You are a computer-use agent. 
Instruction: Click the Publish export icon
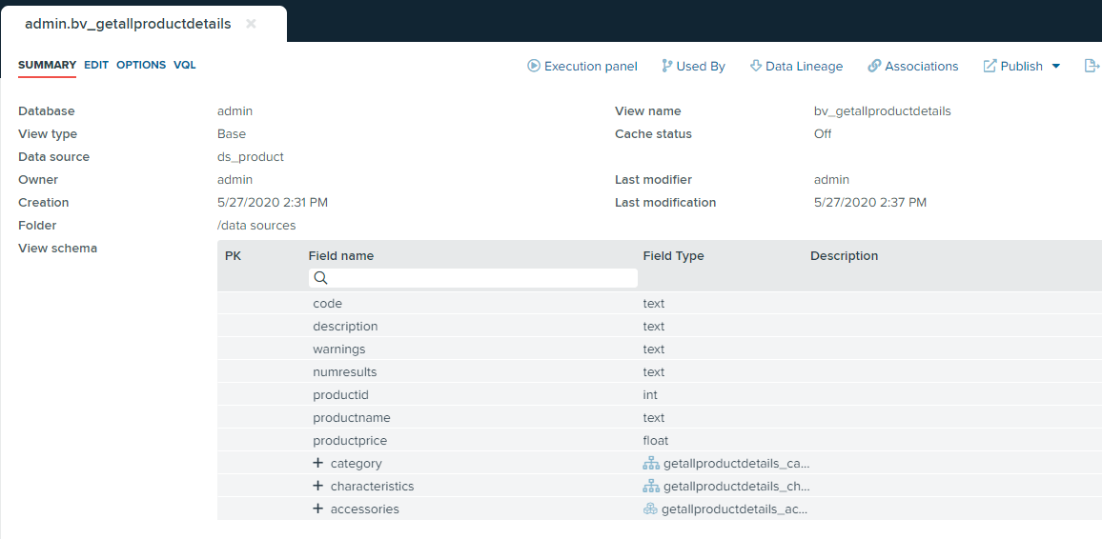(x=990, y=66)
